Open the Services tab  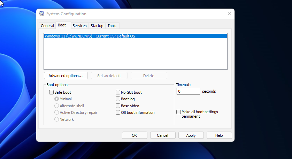[x=79, y=26]
